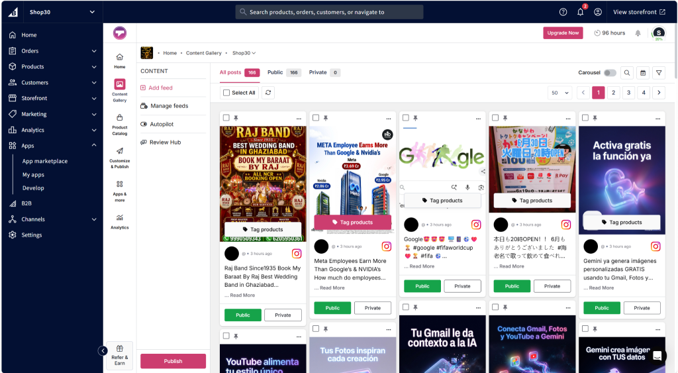Image resolution: width=678 pixels, height=373 pixels.
Task: Open Autopilot
Action: click(162, 124)
